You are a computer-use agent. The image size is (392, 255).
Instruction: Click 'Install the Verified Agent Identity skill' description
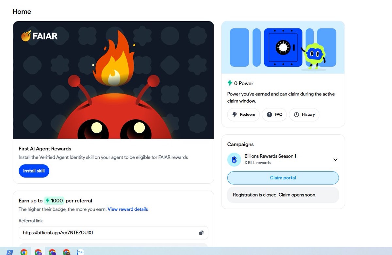coord(103,157)
